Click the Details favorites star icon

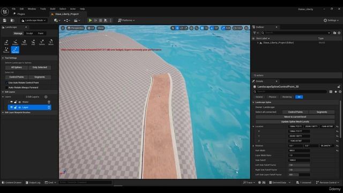(336, 92)
